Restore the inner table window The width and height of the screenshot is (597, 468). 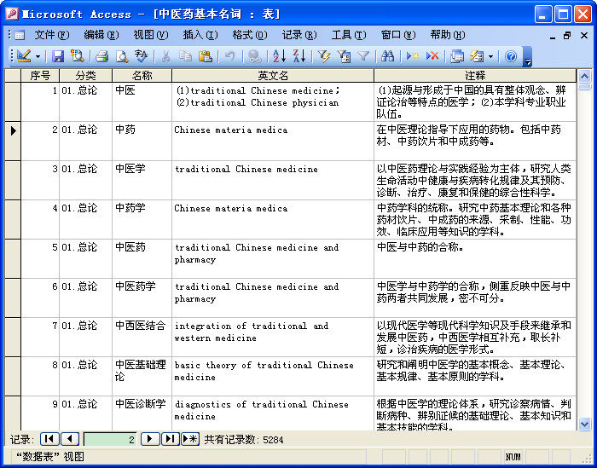(x=567, y=36)
